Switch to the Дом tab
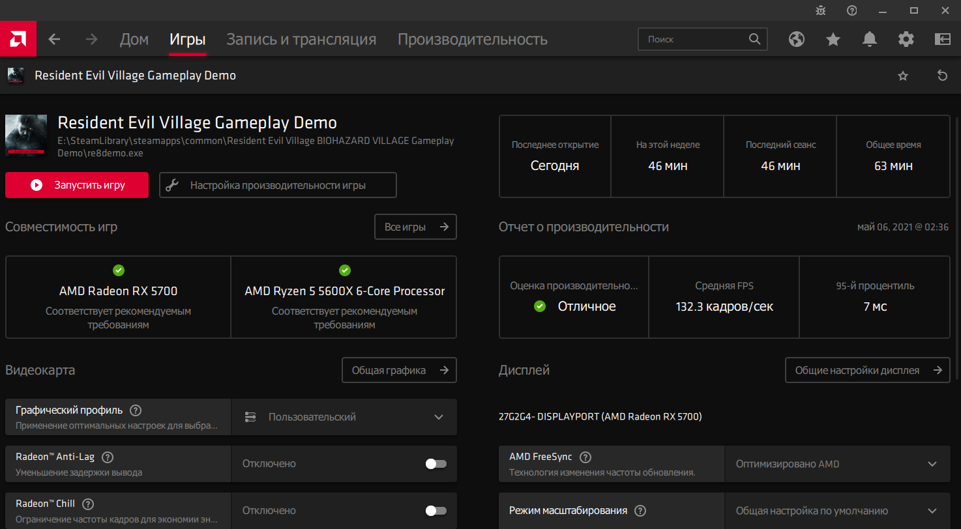The width and height of the screenshot is (961, 529). pos(134,39)
